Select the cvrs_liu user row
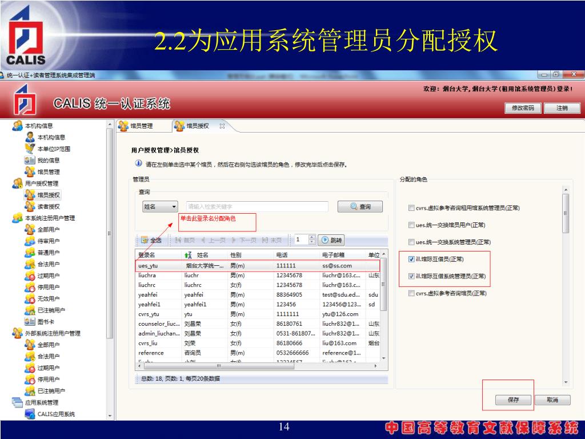Image resolution: width=585 pixels, height=439 pixels. pyautogui.click(x=258, y=343)
